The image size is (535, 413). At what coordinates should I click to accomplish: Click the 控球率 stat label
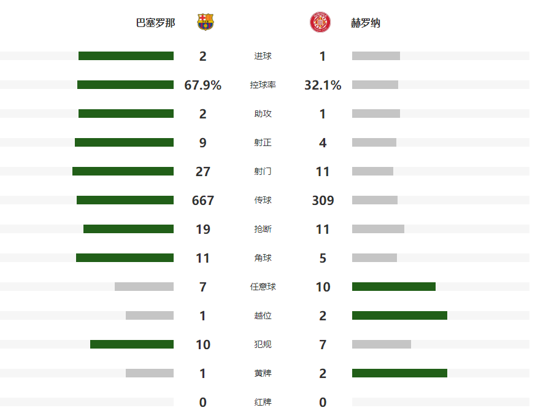pos(263,85)
